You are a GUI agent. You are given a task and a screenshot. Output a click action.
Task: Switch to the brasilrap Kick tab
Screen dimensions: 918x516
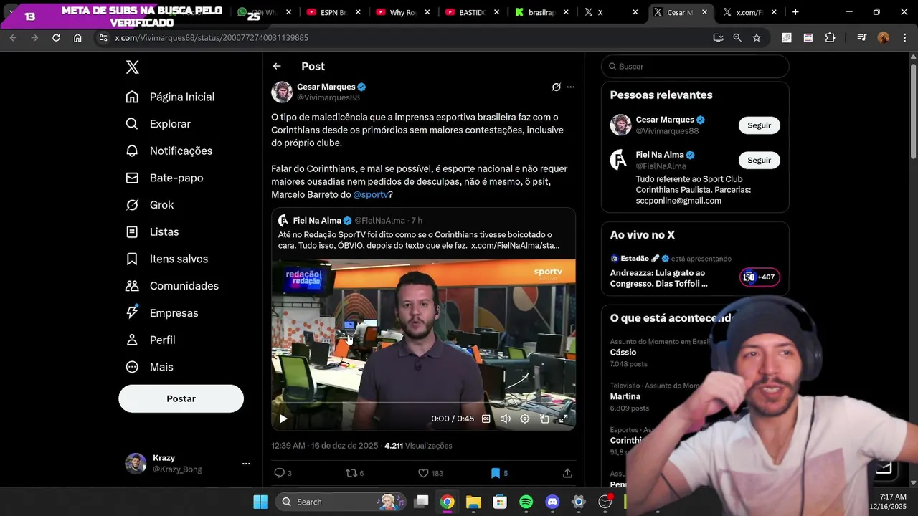541,12
